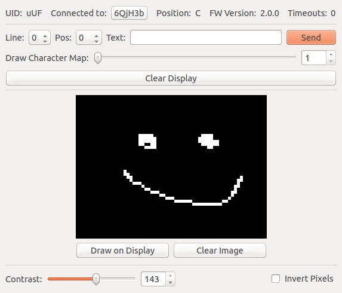Image resolution: width=342 pixels, height=293 pixels.
Task: Click the Send button
Action: 311,37
